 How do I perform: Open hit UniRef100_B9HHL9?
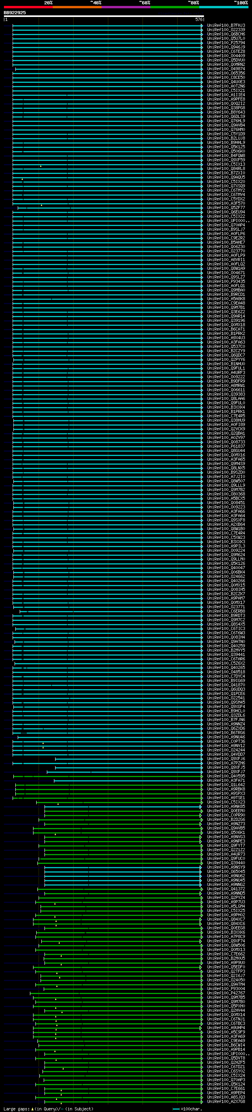coord(226,143)
